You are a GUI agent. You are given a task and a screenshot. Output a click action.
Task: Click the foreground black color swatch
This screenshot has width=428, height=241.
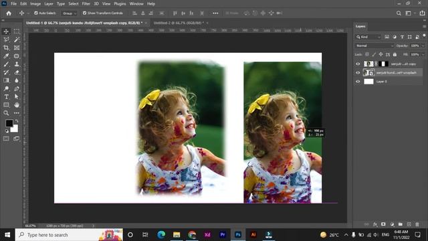[9, 123]
